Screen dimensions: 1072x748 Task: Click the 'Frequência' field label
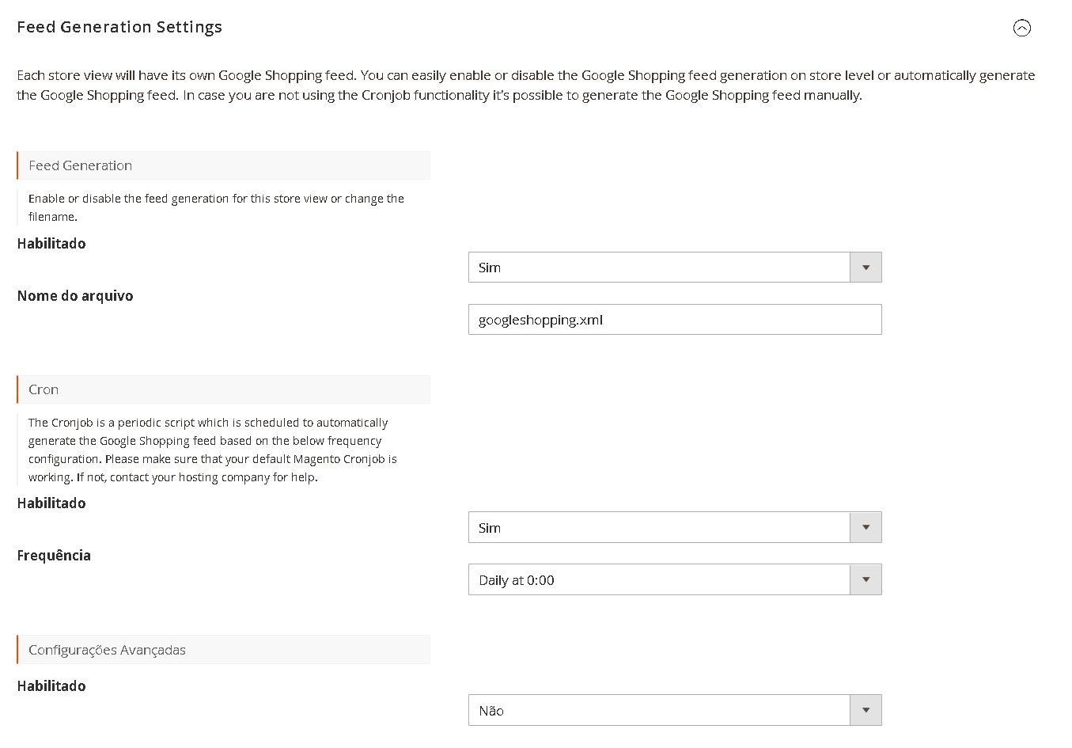pos(54,556)
